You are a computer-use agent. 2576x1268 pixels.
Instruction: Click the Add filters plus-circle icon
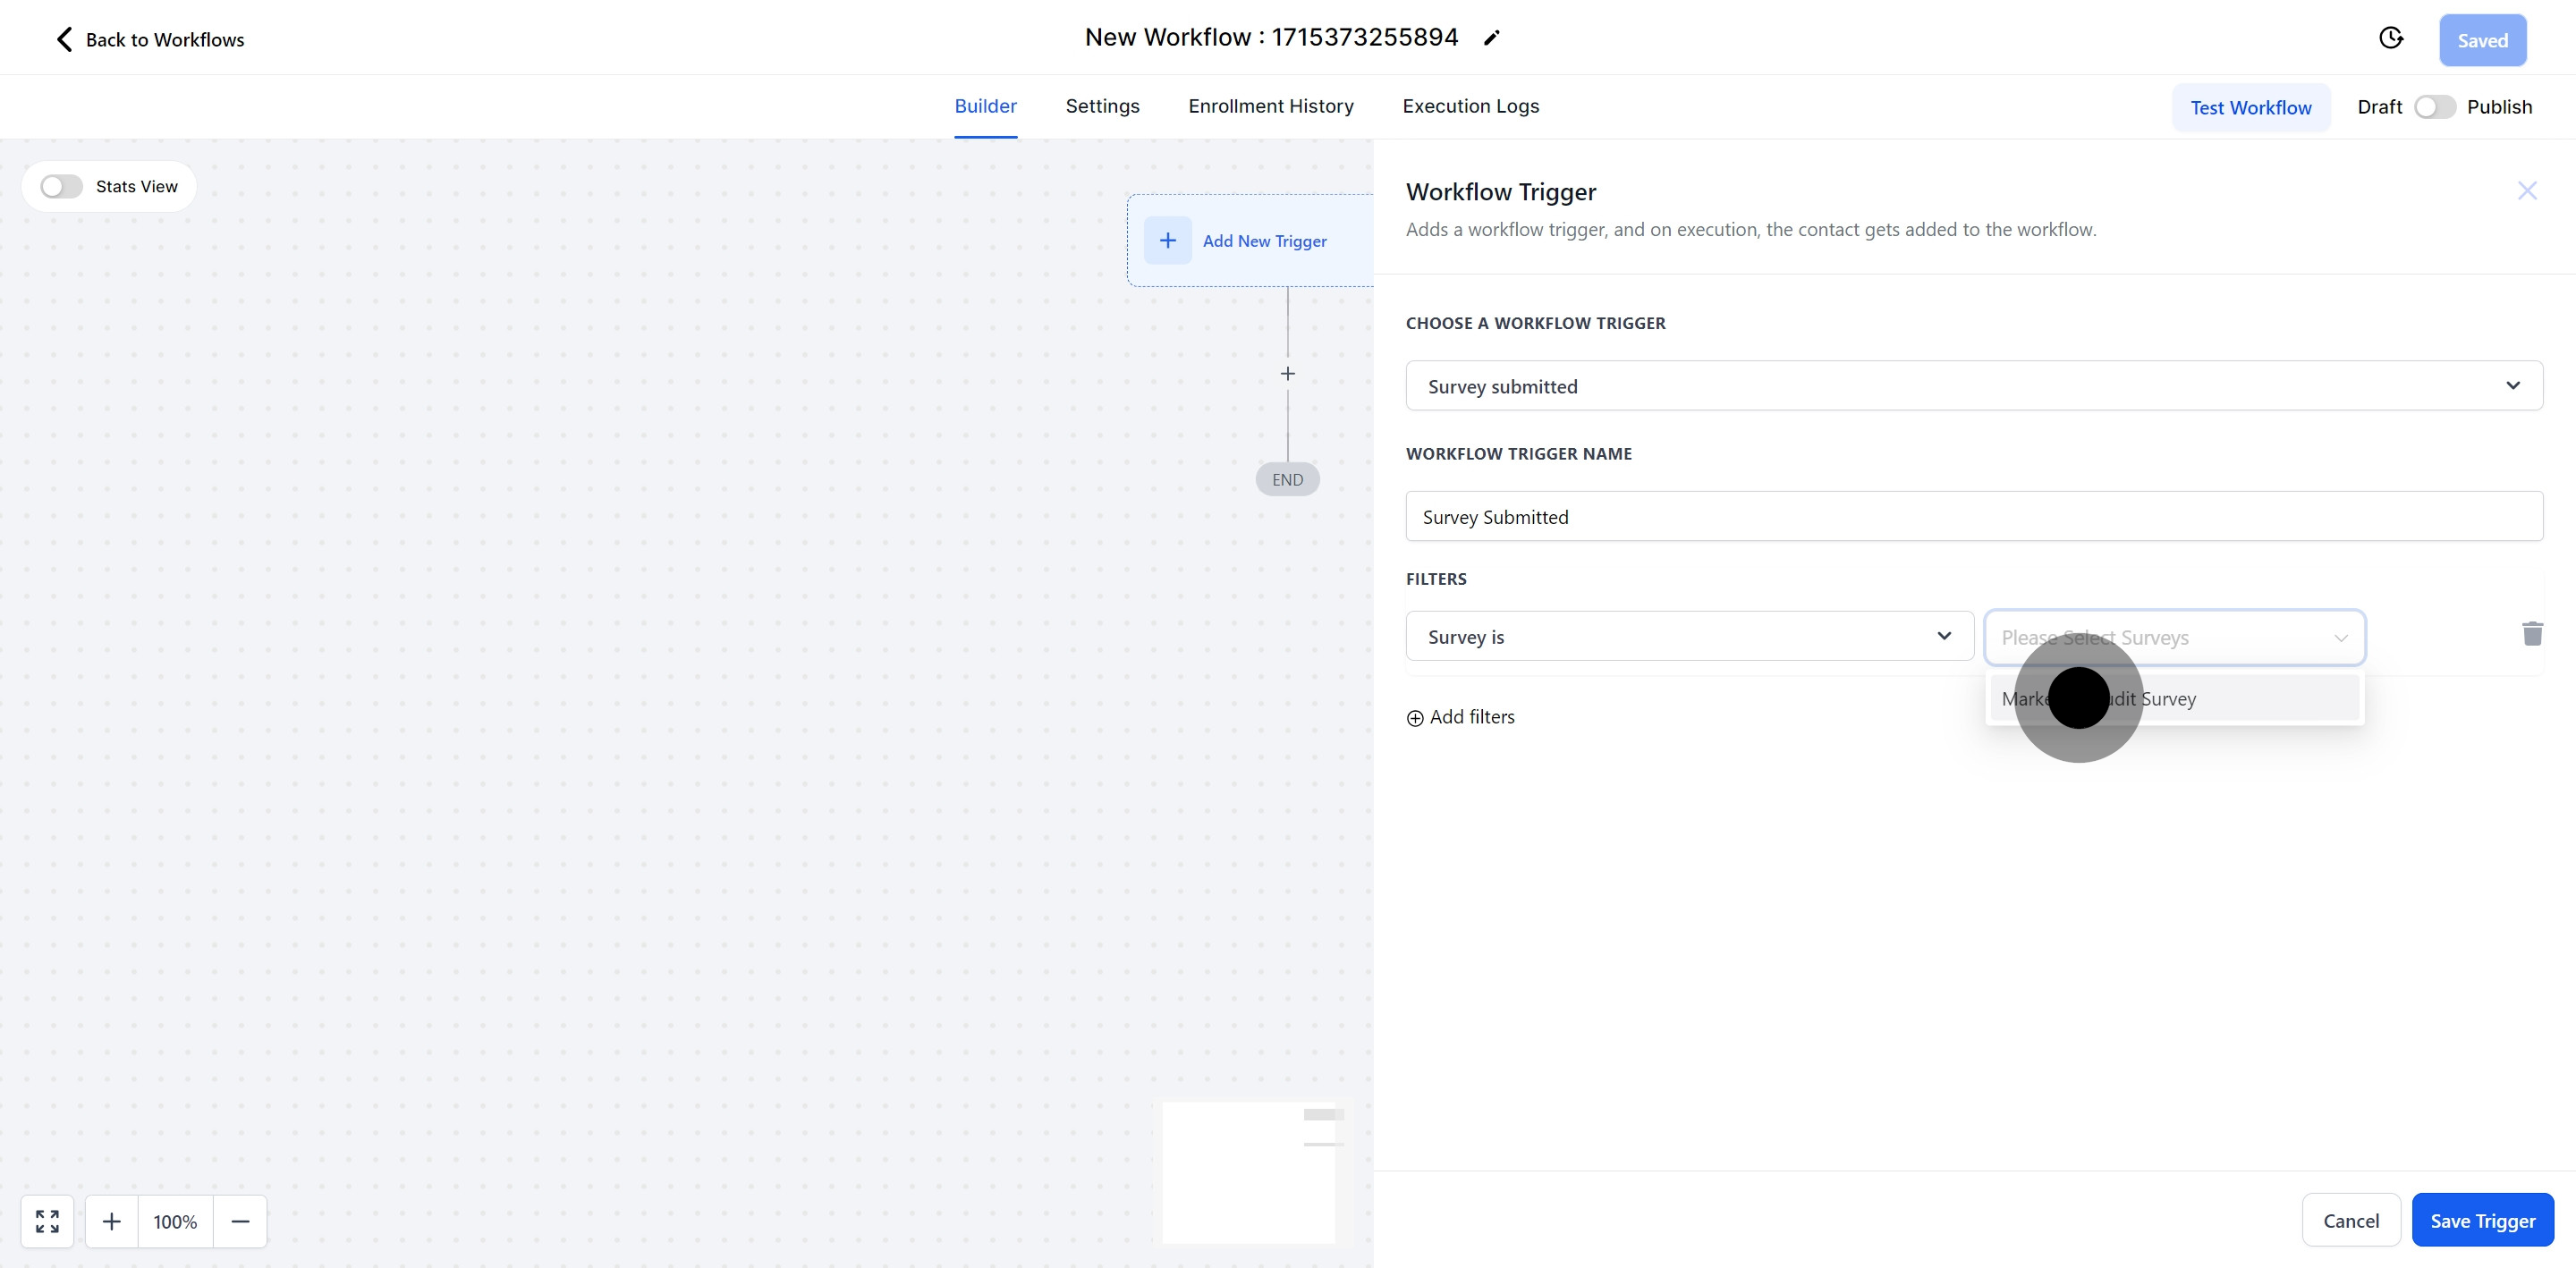click(1415, 718)
